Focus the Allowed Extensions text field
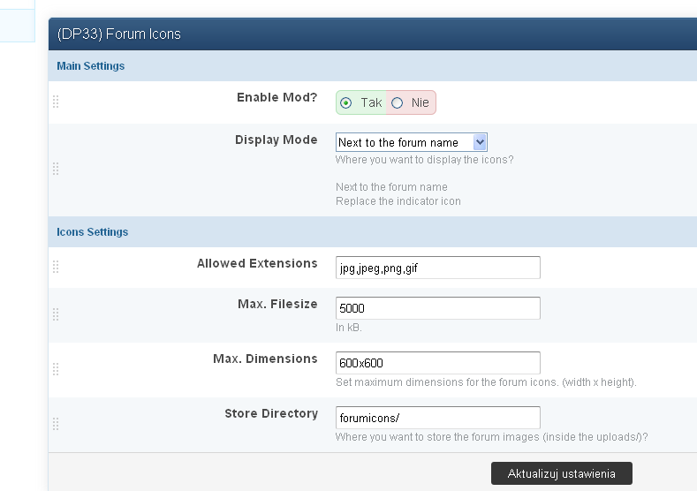Image resolution: width=697 pixels, height=491 pixels. pyautogui.click(x=437, y=268)
